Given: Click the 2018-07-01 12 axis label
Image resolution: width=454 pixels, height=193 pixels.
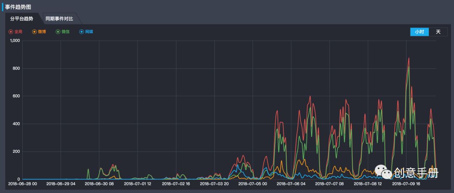Looking at the screenshot, I should pos(137,183).
